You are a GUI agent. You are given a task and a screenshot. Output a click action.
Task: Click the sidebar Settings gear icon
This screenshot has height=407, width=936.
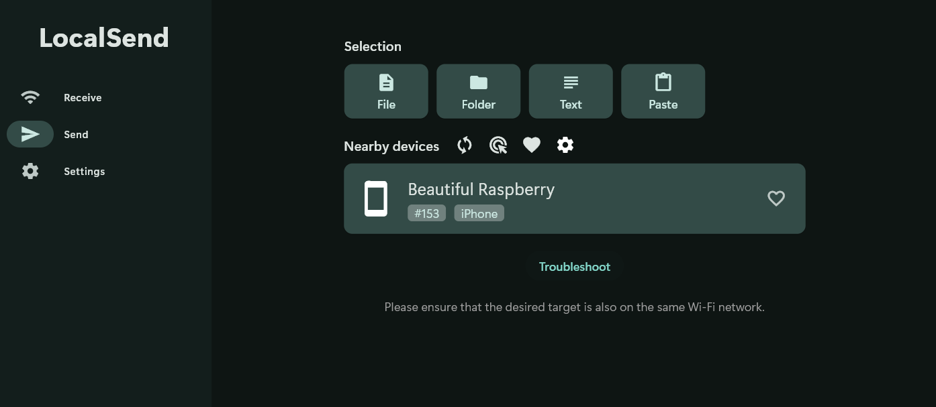[x=30, y=171]
